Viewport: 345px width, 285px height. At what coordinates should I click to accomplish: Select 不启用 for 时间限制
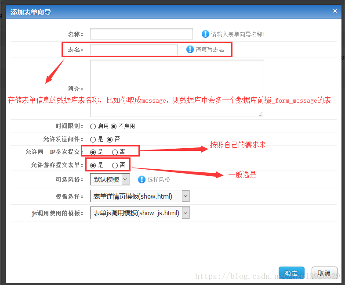point(113,126)
